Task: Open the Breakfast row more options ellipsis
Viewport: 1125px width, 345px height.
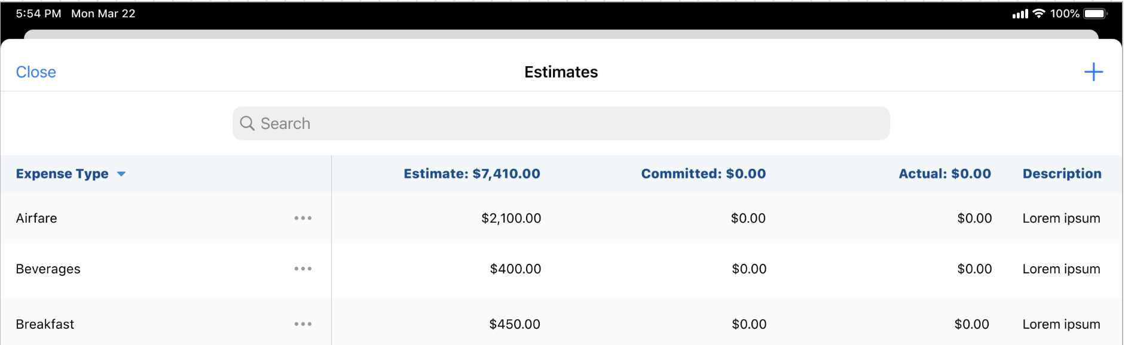Action: tap(303, 324)
